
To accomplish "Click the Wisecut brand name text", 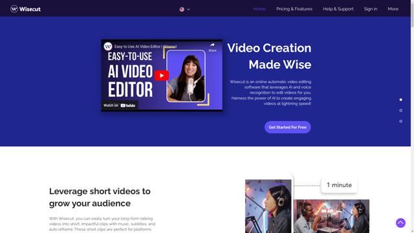I will coord(30,9).
